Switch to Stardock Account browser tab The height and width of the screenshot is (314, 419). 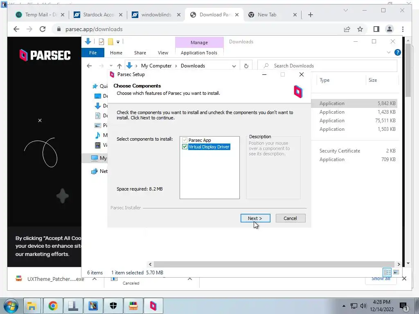[98, 15]
